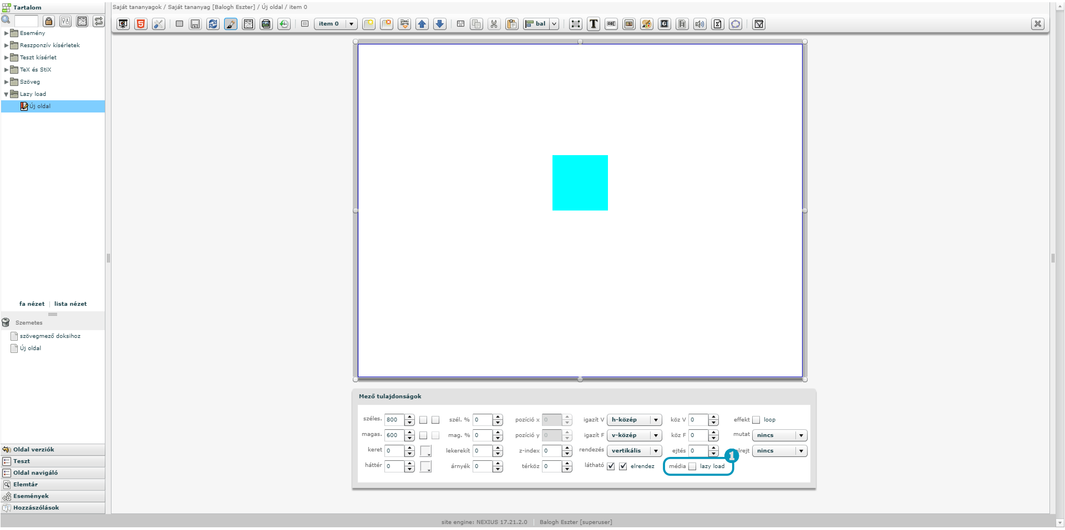Screen dimensions: 1065x530
Task: Open the háttér color swatch picker
Action: [425, 466]
